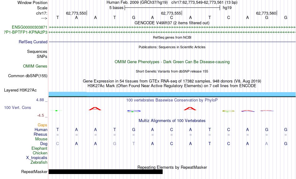
Task: Select the 100 Vert. Cons track label
Action: pos(17,107)
